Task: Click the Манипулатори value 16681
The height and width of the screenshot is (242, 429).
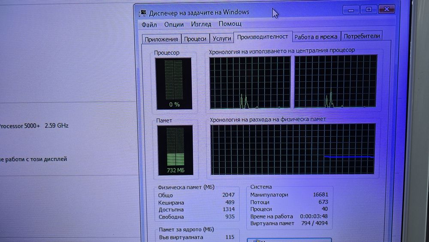Action: [x=320, y=194]
